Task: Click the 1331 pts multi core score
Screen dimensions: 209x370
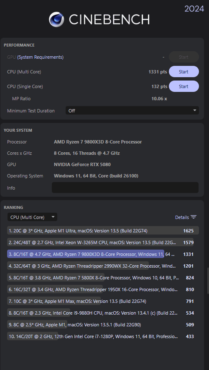Action: click(x=158, y=72)
